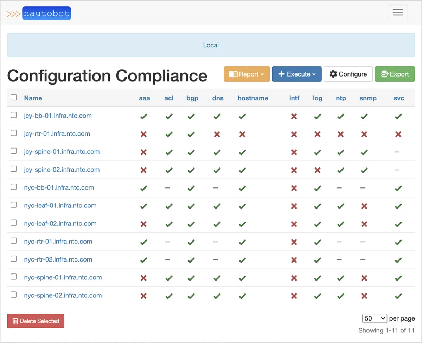Open the hamburger navigation menu
This screenshot has width=422, height=343.
(398, 13)
